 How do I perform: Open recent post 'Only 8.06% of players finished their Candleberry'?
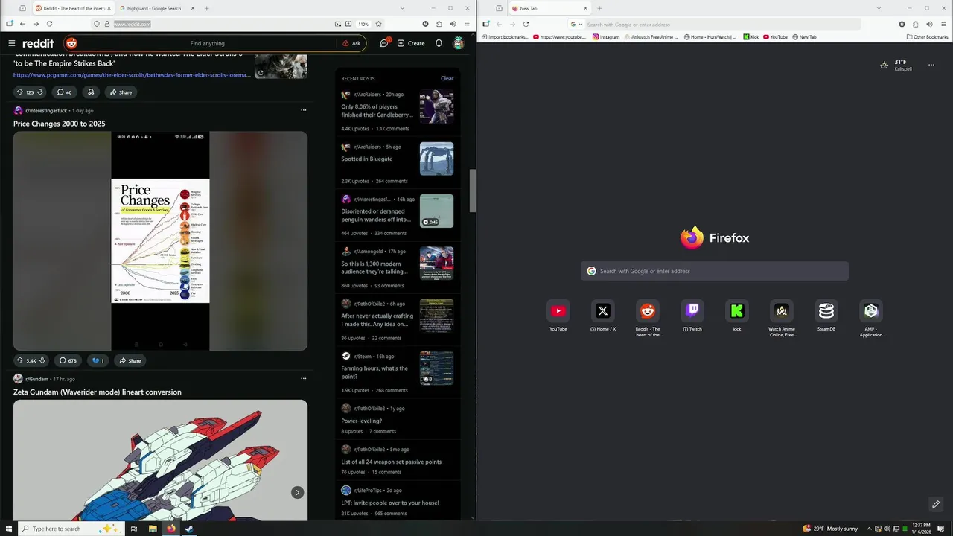pos(377,111)
